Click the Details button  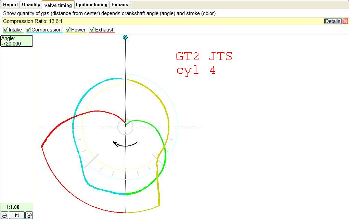[x=333, y=21]
